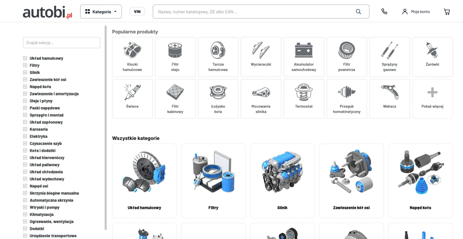Select Dodatki in the category tree
The width and height of the screenshot is (463, 239).
[37, 229]
